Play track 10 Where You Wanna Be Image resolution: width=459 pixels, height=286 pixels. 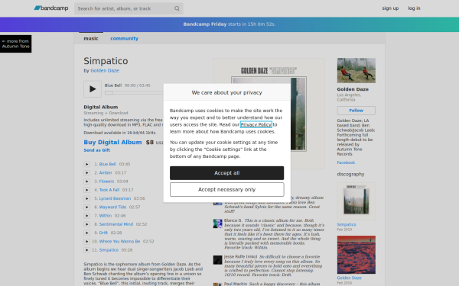point(86,241)
